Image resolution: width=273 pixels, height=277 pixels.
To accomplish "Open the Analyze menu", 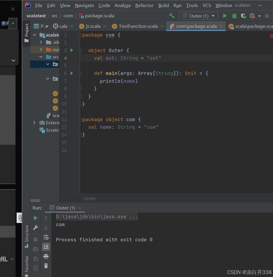I will click(123, 6).
